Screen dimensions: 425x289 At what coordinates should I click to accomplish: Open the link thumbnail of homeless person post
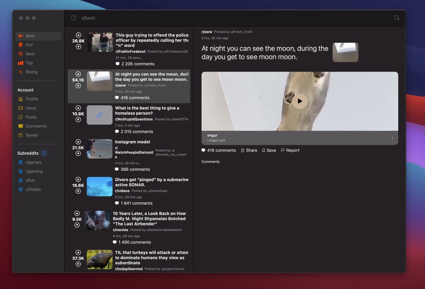click(x=100, y=115)
